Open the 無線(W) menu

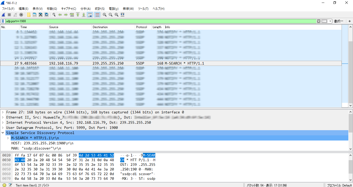(128, 9)
